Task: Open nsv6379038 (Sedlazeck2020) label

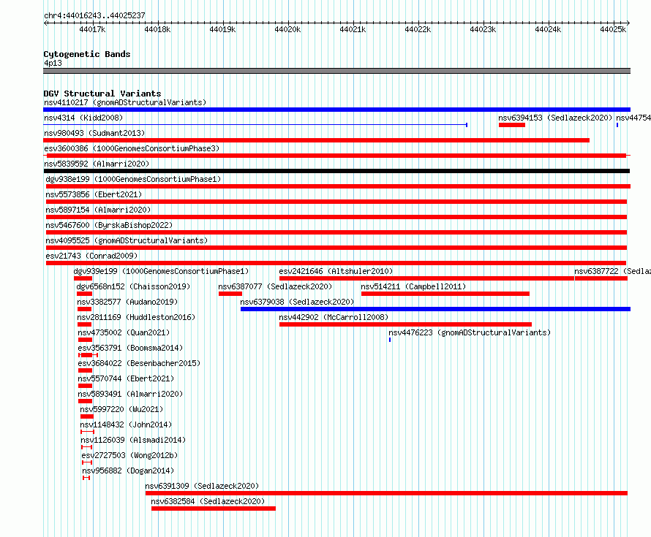Action: tap(297, 302)
